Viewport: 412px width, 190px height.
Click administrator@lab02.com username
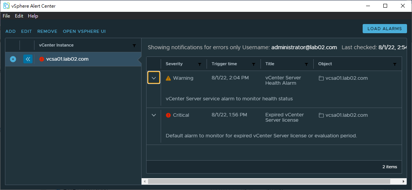(x=304, y=47)
